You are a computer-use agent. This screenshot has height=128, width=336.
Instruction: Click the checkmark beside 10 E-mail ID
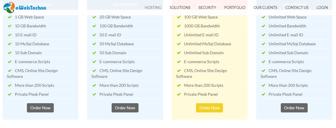point(10,35)
